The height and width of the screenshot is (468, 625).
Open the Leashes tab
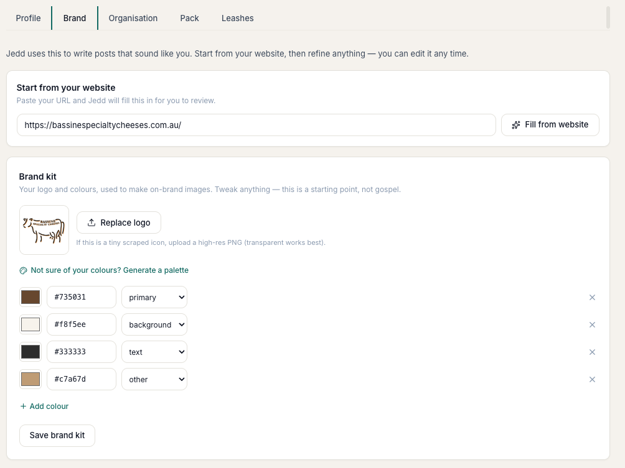tap(238, 18)
